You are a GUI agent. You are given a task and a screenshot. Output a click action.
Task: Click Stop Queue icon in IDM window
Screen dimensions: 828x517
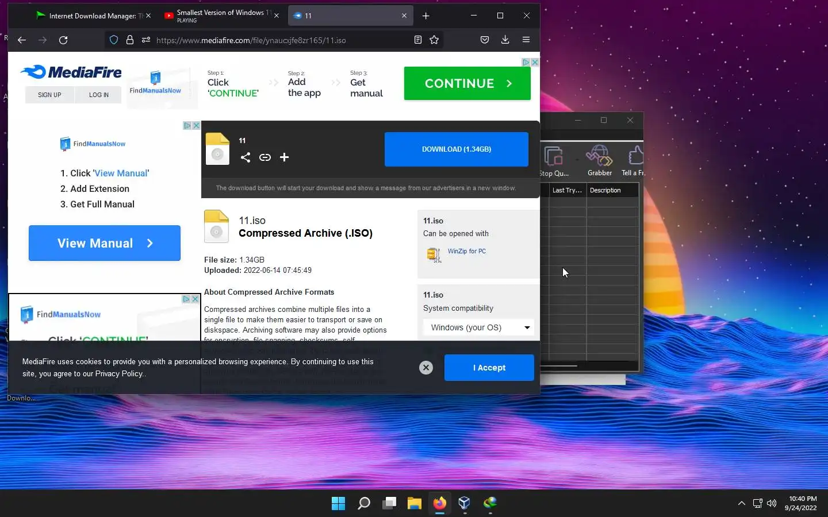click(x=554, y=161)
